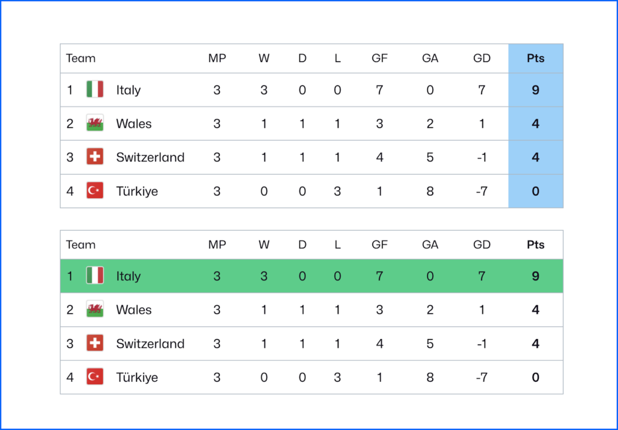618x430 pixels.
Task: Click the MP column header in the bottom table
Action: pos(217,245)
